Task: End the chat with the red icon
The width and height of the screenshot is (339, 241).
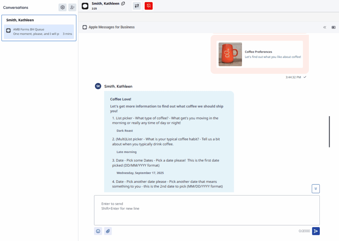Action: tap(148, 6)
